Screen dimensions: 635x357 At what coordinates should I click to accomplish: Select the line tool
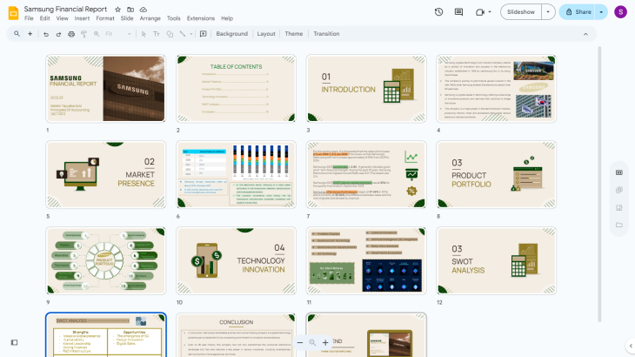pyautogui.click(x=183, y=34)
